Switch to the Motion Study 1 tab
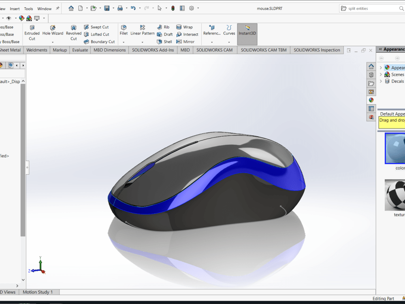 (39, 292)
